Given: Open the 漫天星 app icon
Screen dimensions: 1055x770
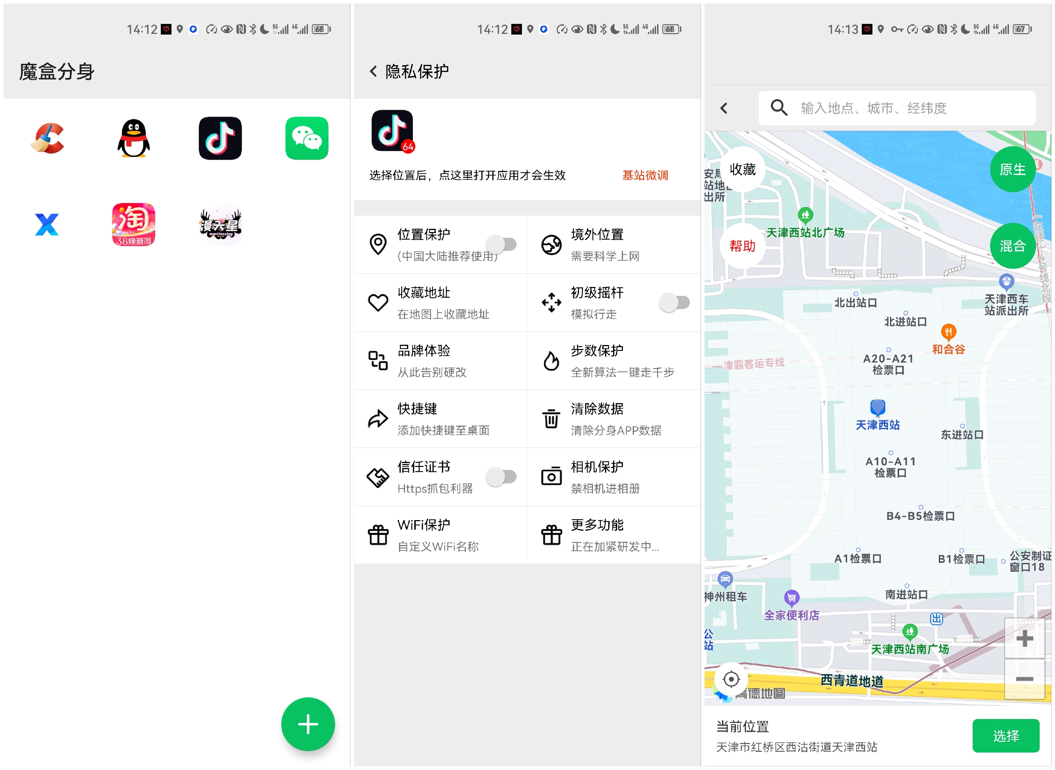Looking at the screenshot, I should (220, 225).
